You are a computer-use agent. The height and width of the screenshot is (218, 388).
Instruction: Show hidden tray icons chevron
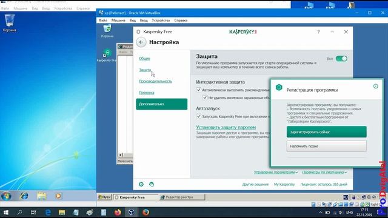[x=321, y=213]
